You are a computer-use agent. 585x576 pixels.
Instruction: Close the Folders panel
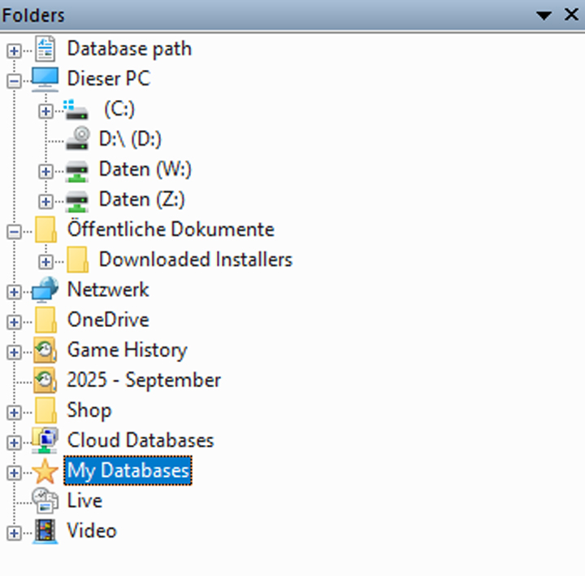point(570,15)
